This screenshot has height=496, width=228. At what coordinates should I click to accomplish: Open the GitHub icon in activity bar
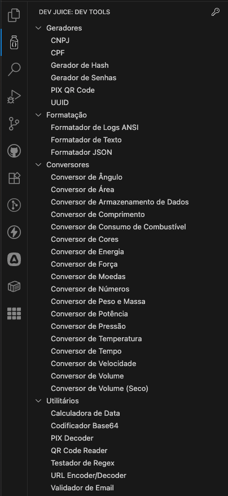pyautogui.click(x=14, y=151)
